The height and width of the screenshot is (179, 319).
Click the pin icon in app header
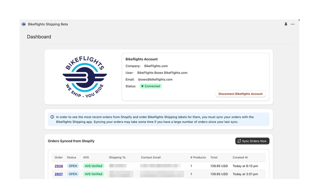tap(286, 24)
